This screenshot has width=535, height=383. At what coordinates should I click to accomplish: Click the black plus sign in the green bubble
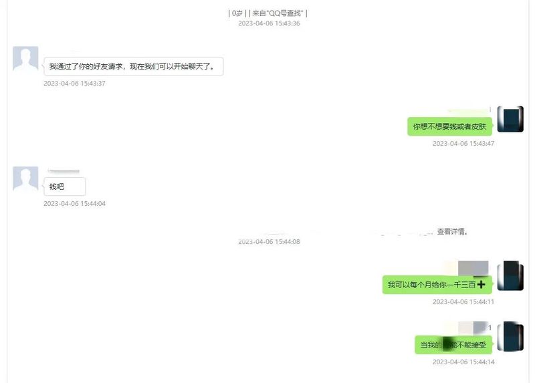click(x=481, y=285)
